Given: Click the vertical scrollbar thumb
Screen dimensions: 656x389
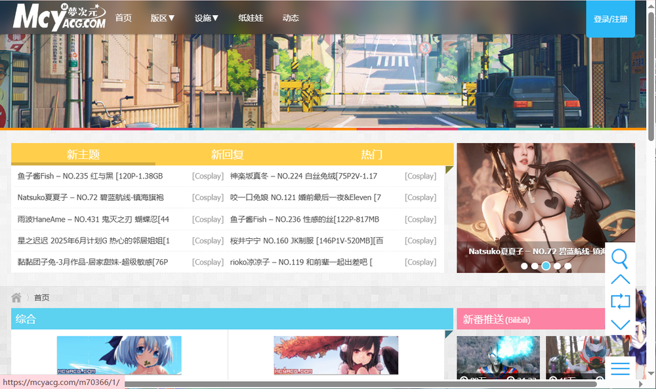Looking at the screenshot, I should click(651, 77).
